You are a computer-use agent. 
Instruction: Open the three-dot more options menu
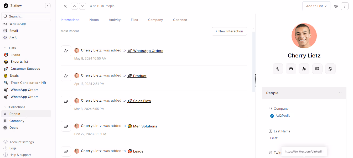point(345,6)
